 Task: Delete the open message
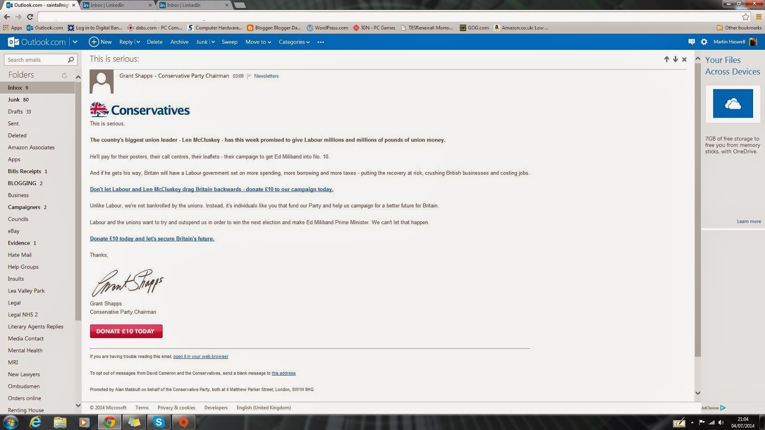point(154,42)
